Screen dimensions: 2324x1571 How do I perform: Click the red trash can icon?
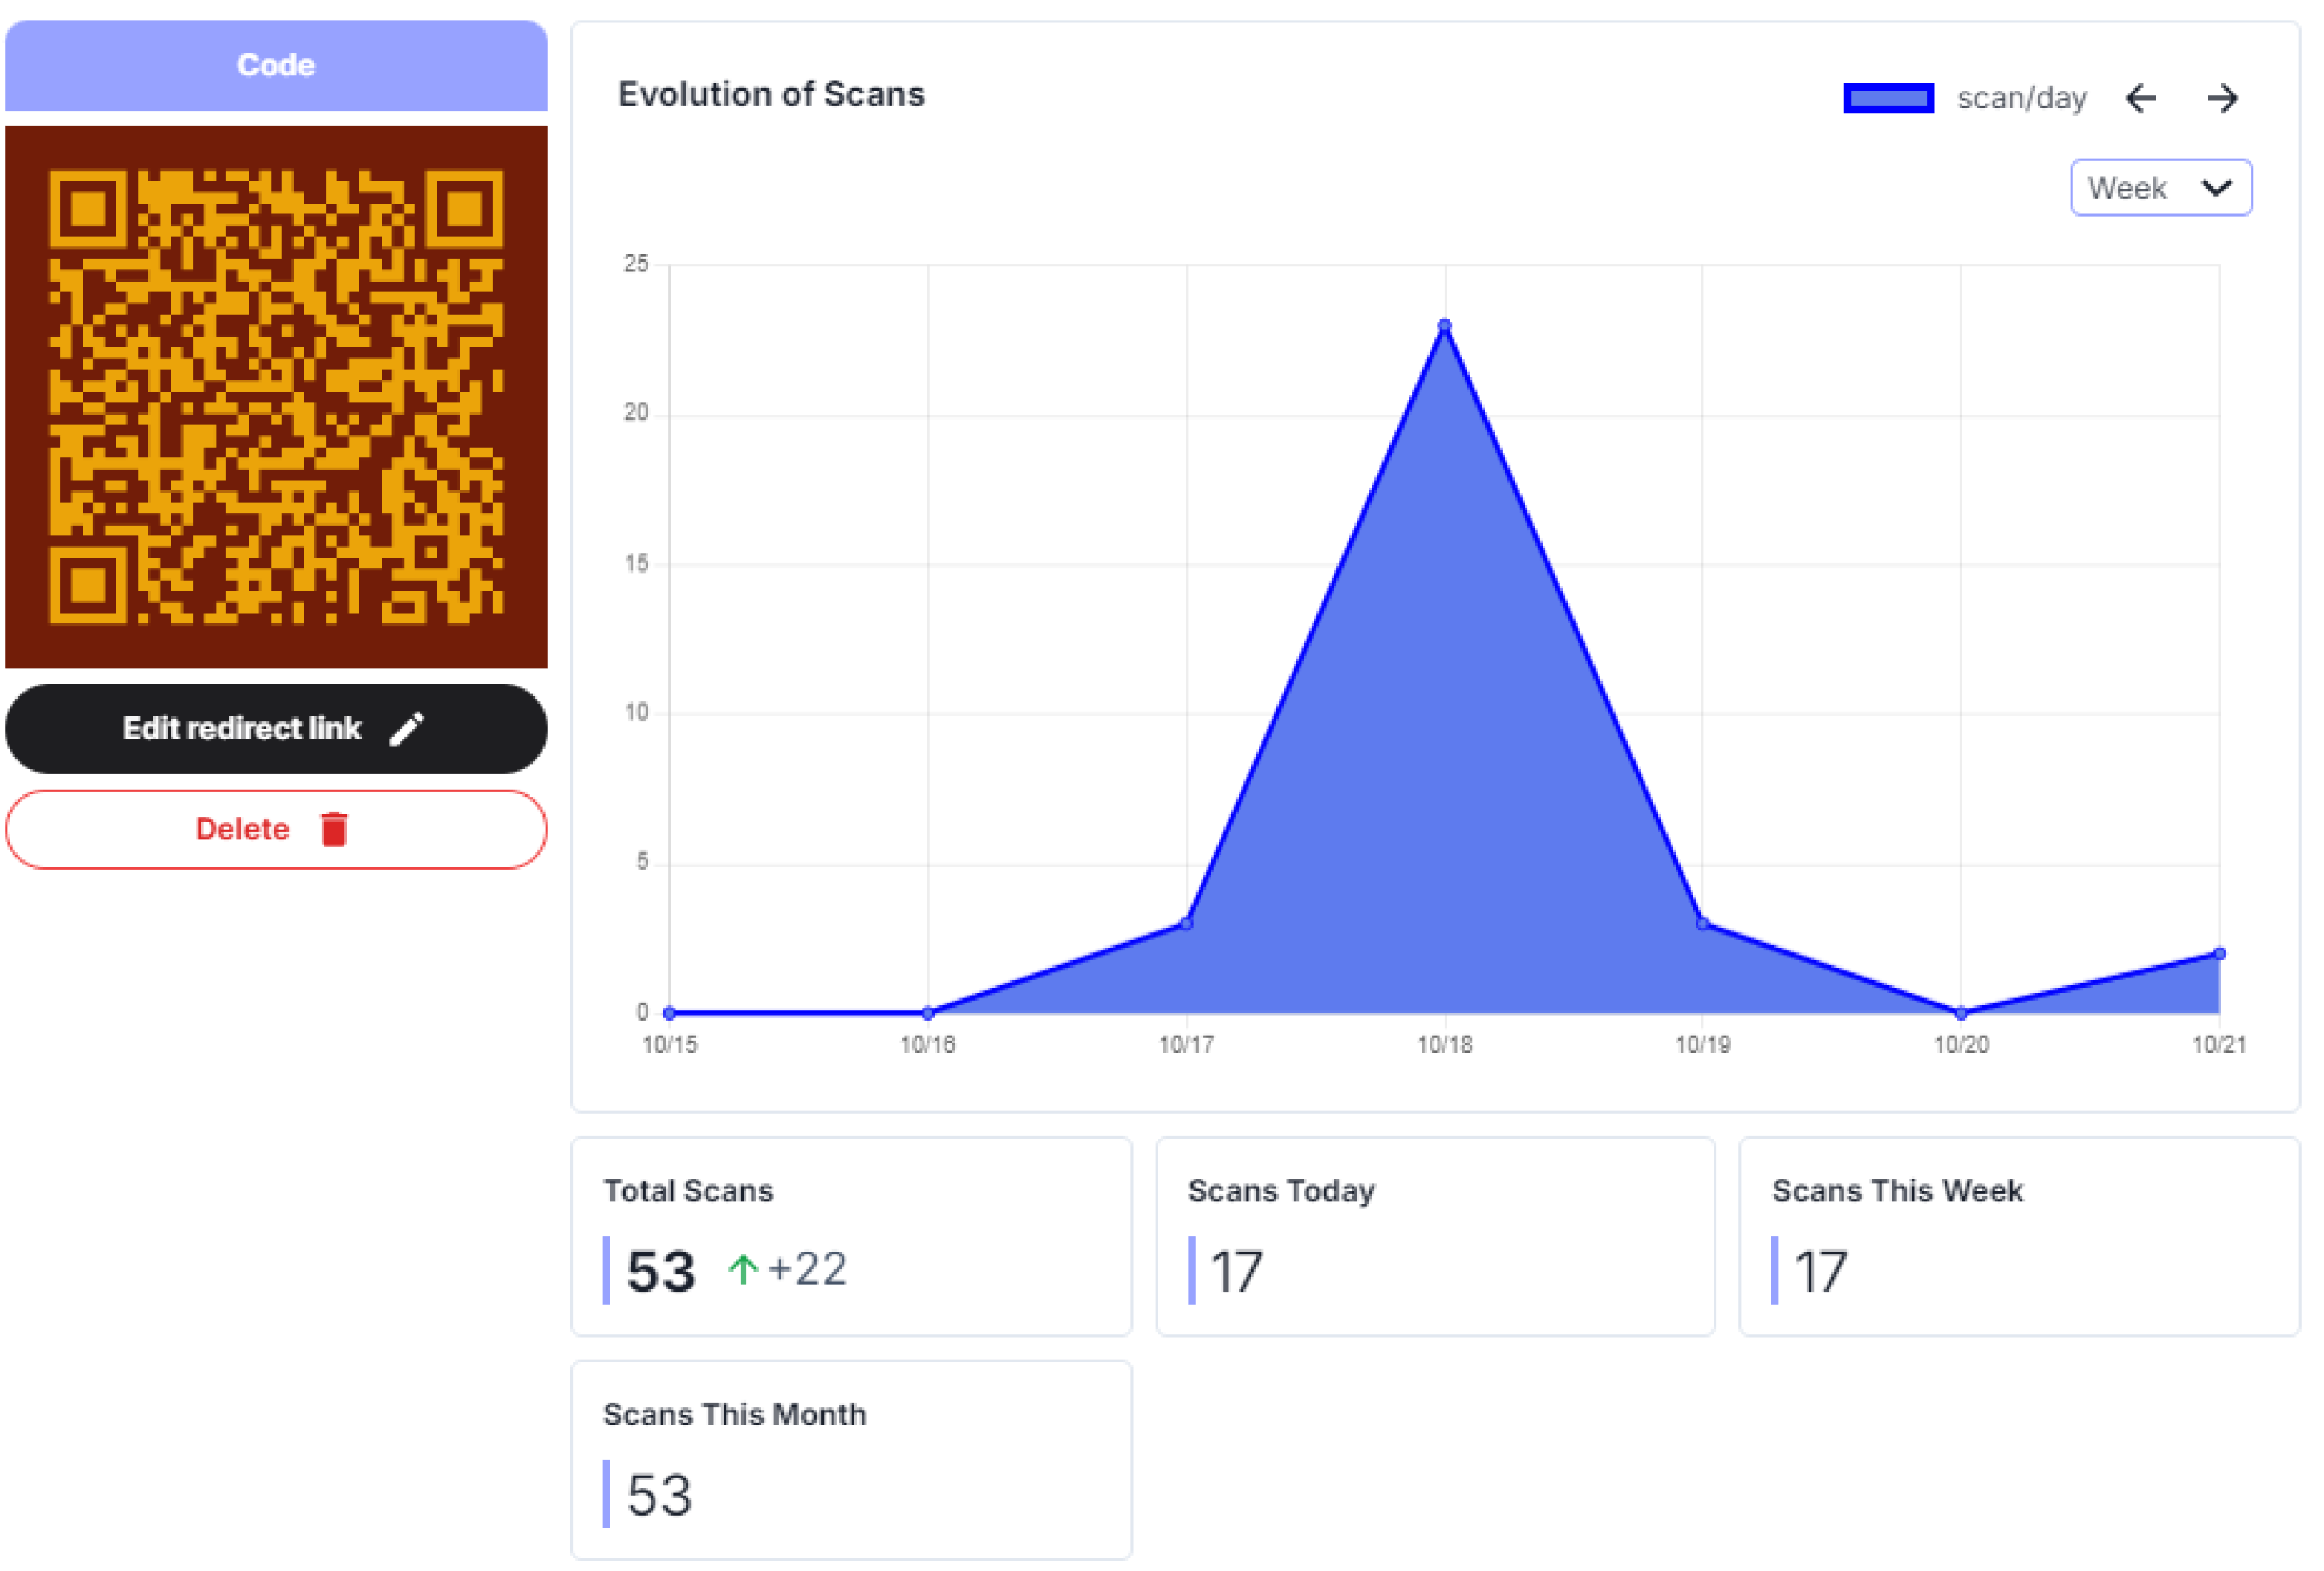(334, 829)
